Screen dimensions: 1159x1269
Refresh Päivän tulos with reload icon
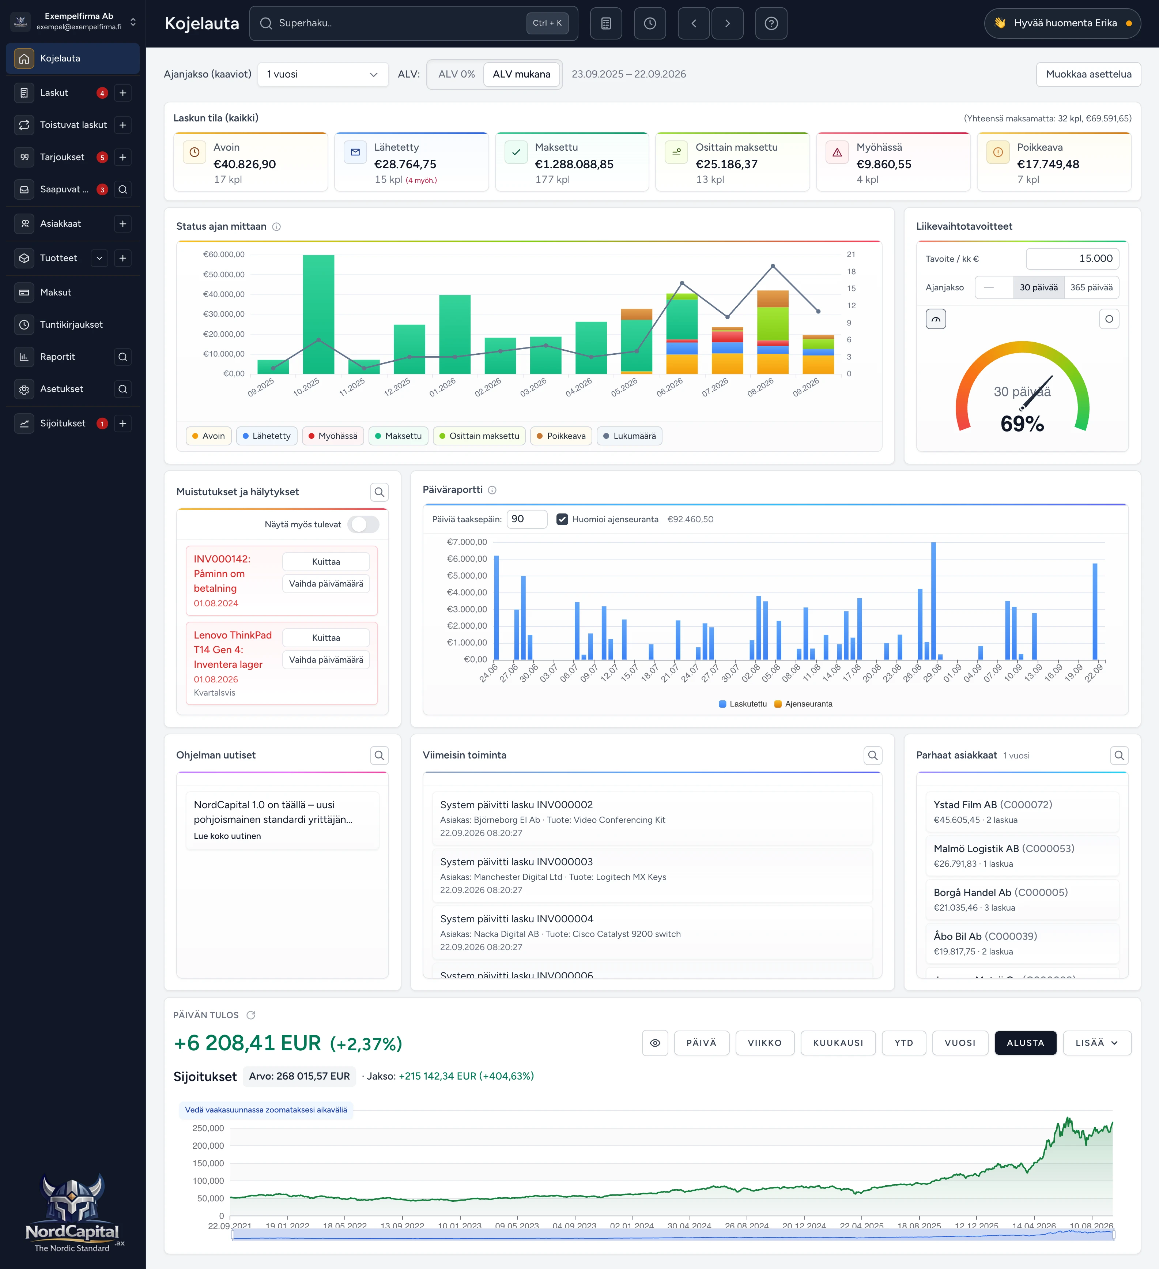pos(251,1015)
